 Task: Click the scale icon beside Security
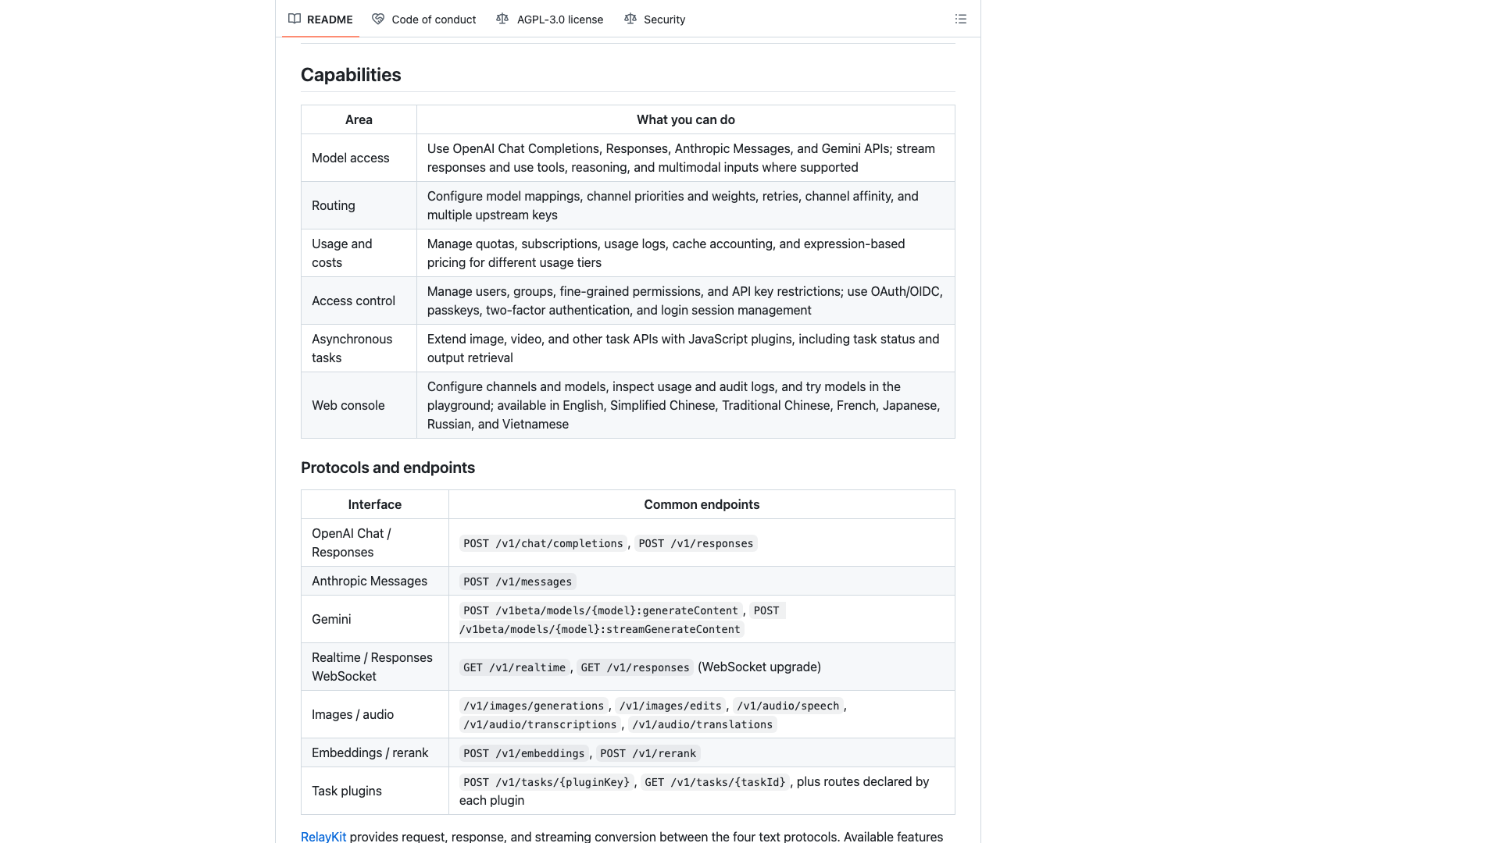coord(630,19)
